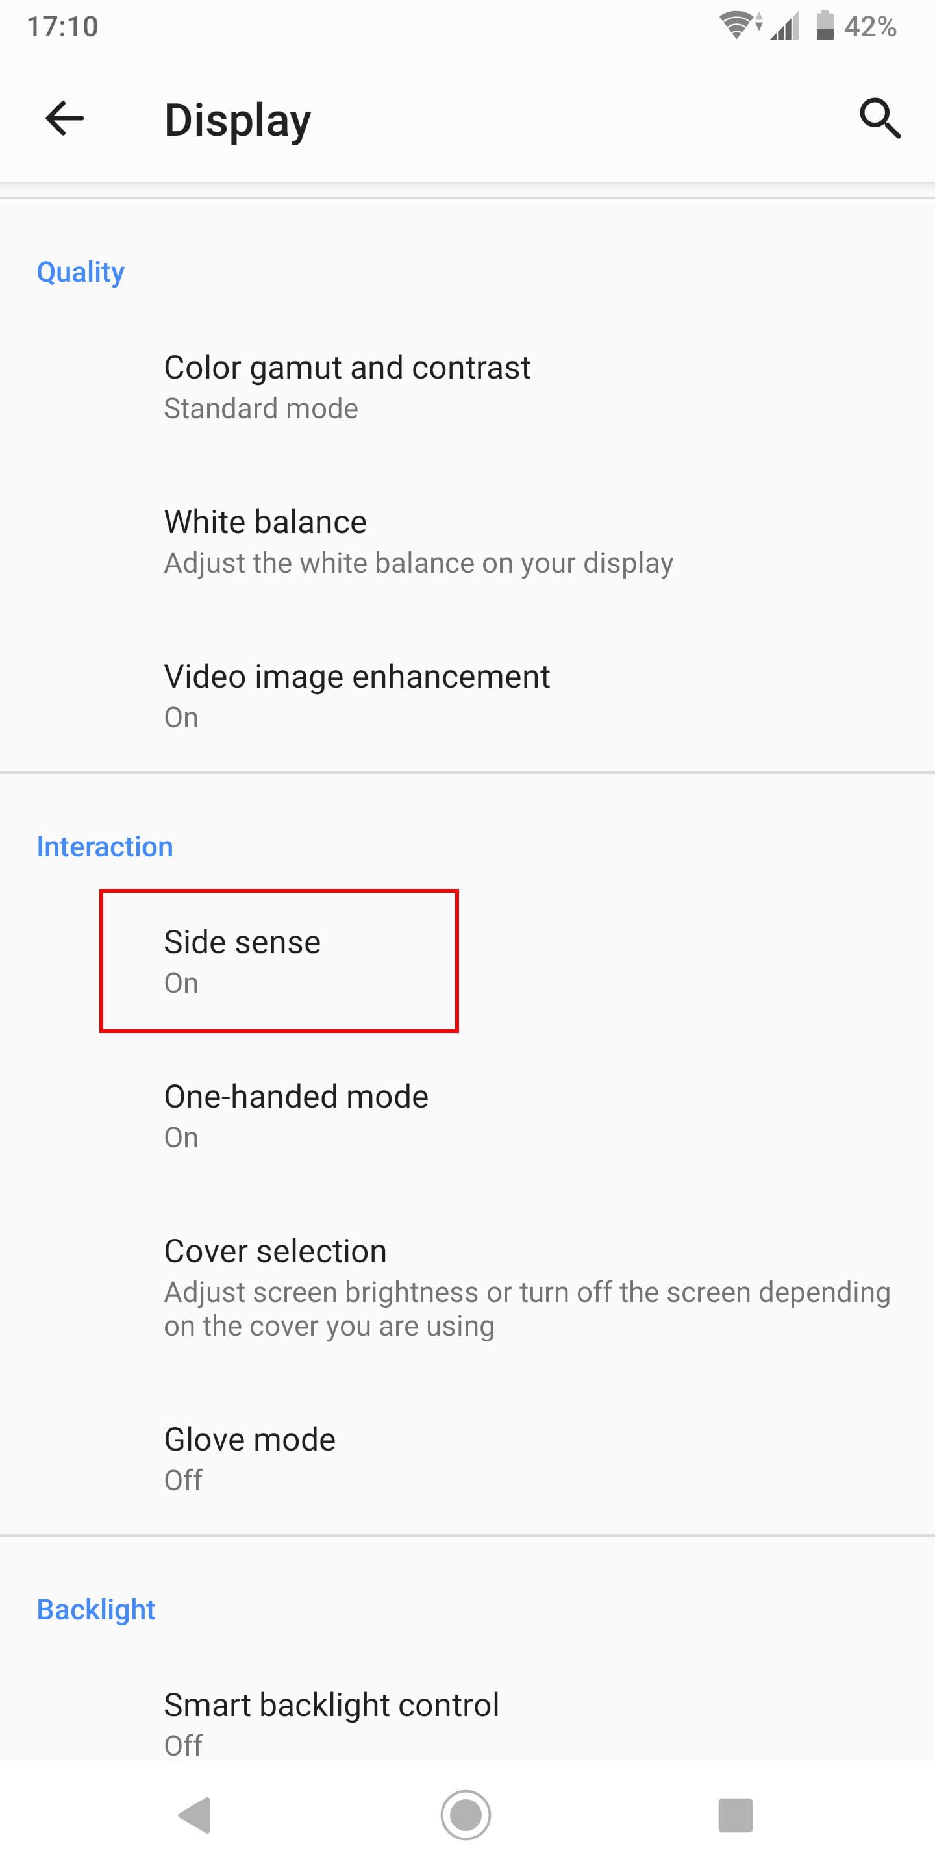
Task: Tap the cellular signal icon
Action: click(785, 26)
